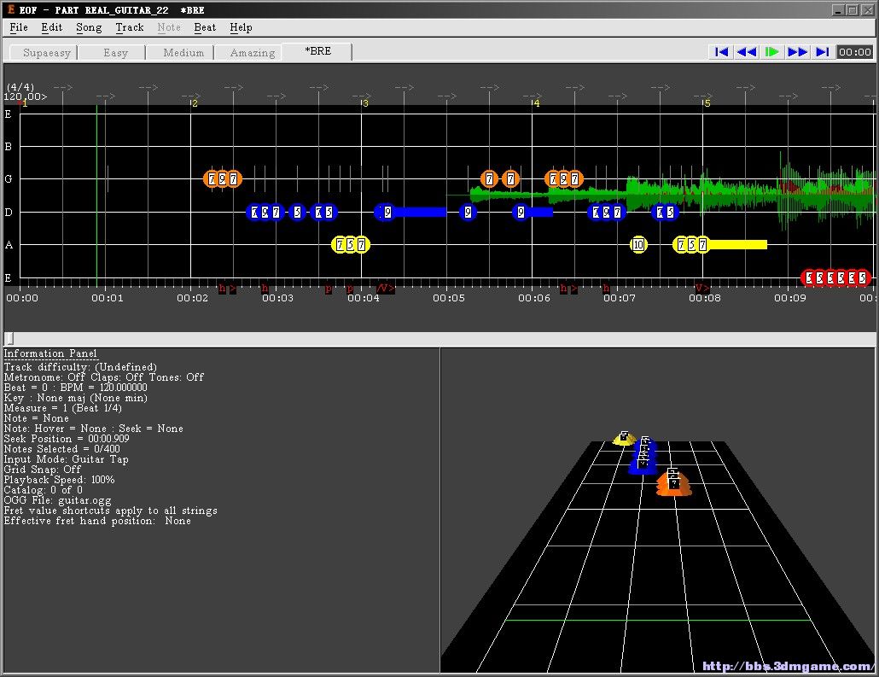The height and width of the screenshot is (677, 879).
Task: Click measure marker 3 in the beat ruler
Action: click(365, 103)
